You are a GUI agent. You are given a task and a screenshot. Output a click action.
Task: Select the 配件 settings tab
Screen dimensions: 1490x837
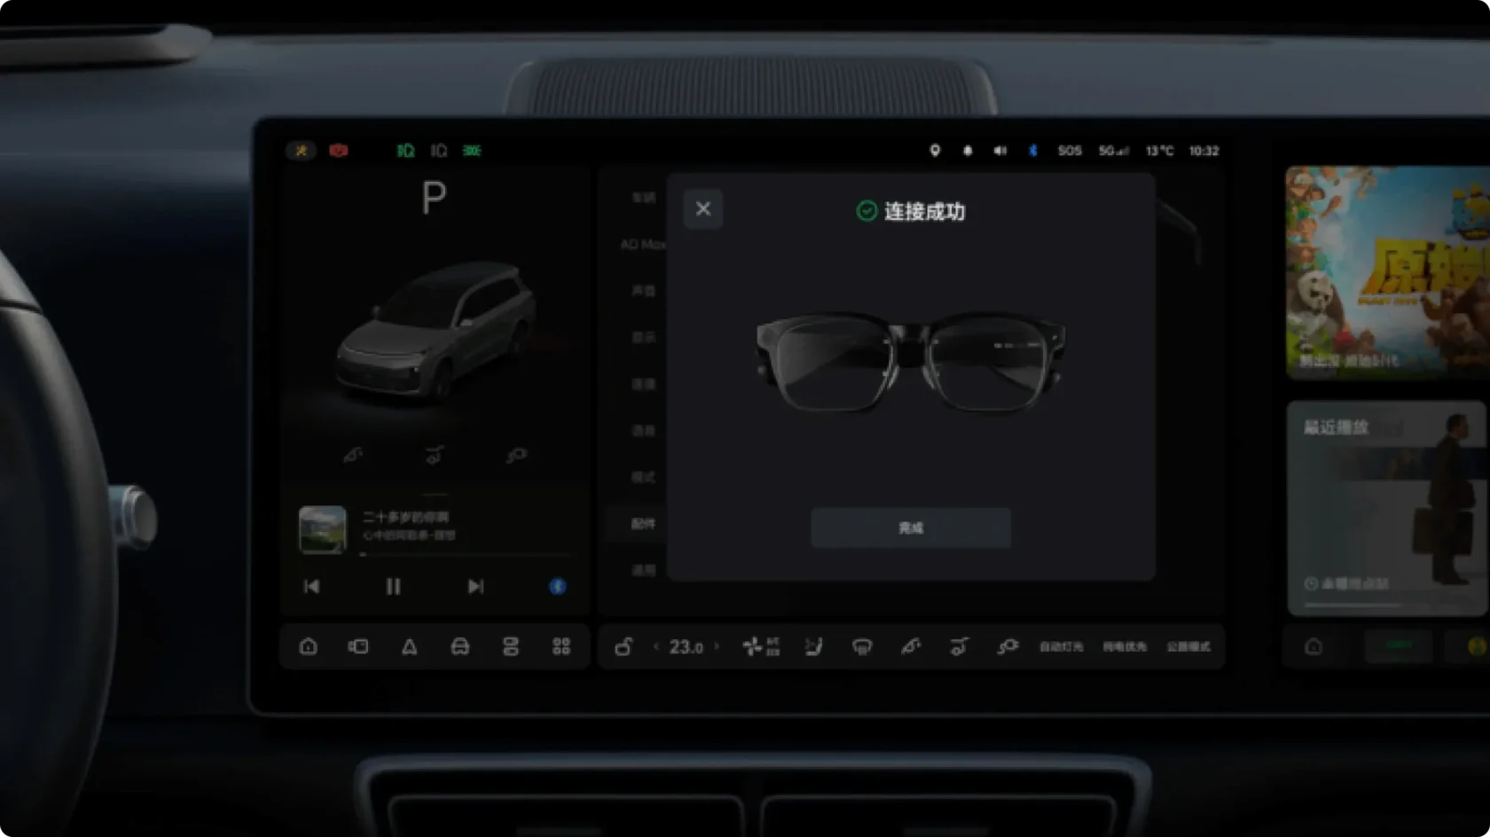643,524
